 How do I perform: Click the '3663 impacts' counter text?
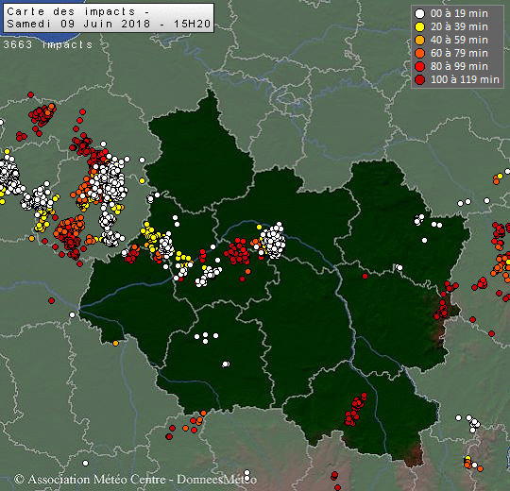[48, 44]
